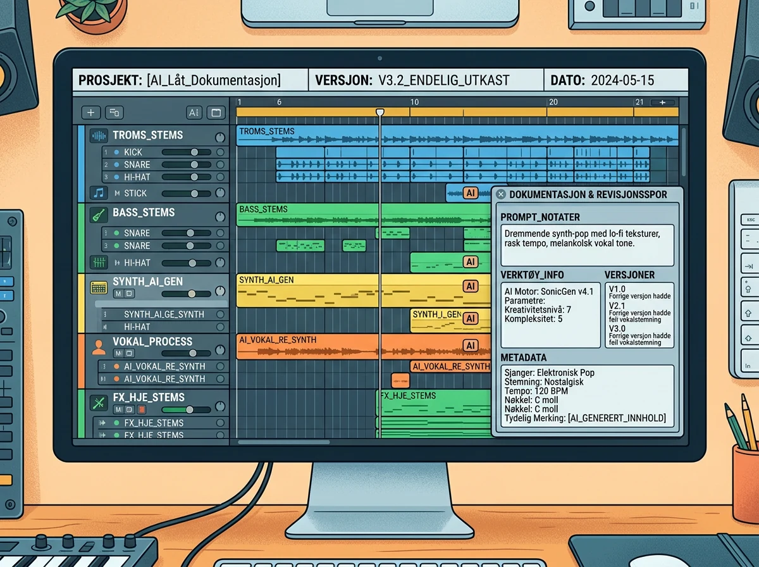Screen dimensions: 759x567
Task: Click the AI badge on SYNTH_I_GEN clip
Action: coord(470,319)
